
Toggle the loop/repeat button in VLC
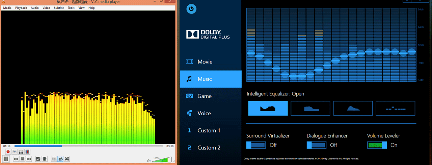click(x=60, y=159)
